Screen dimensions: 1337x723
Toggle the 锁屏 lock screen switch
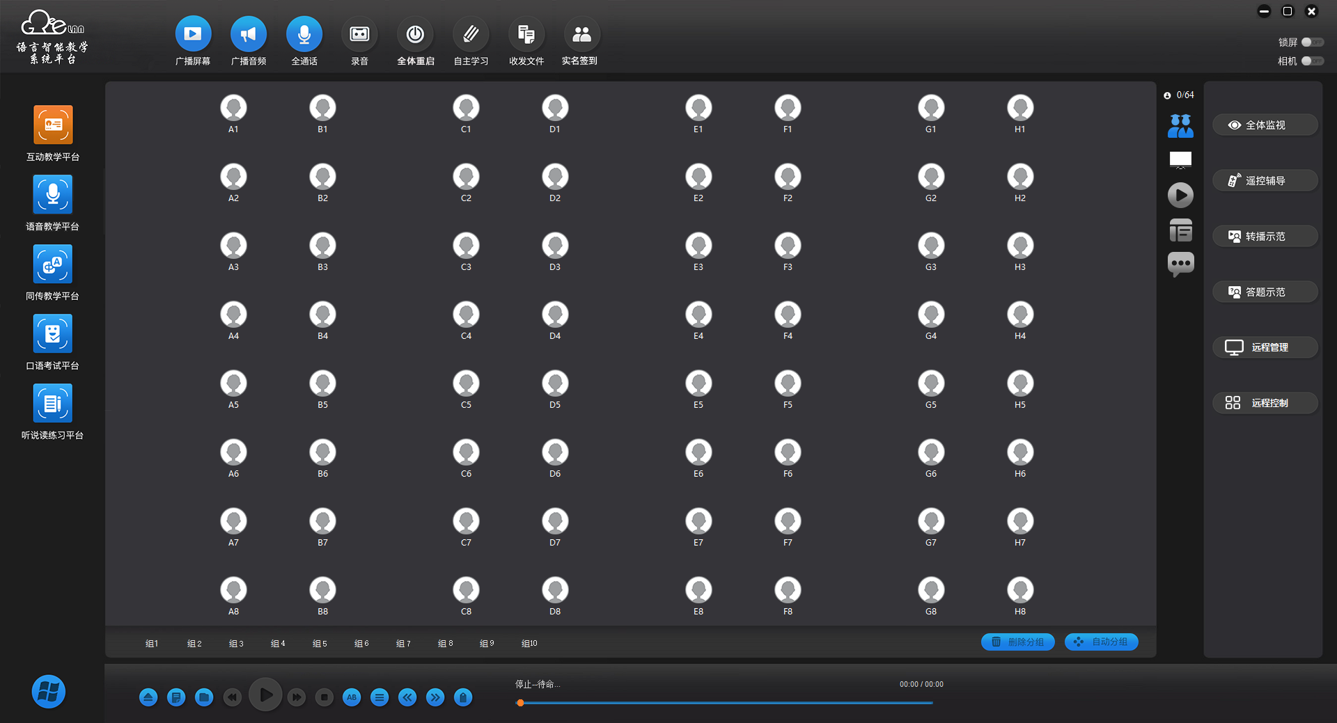1313,42
